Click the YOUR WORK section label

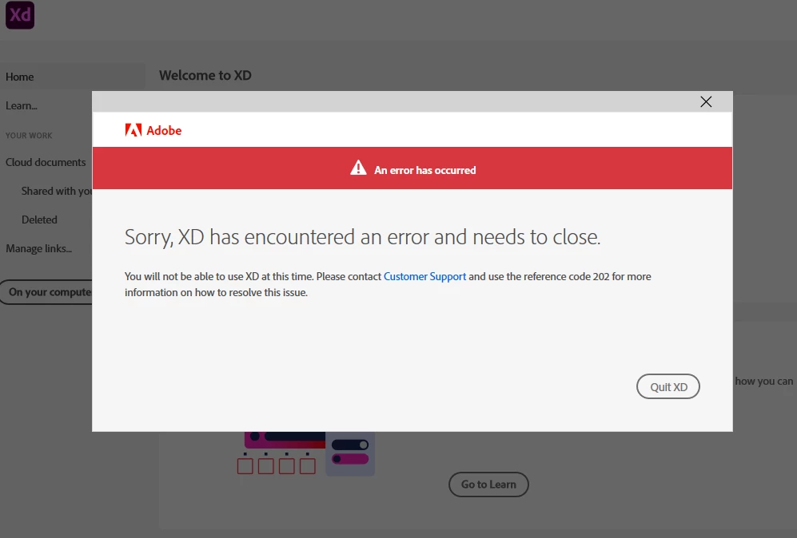pos(29,136)
